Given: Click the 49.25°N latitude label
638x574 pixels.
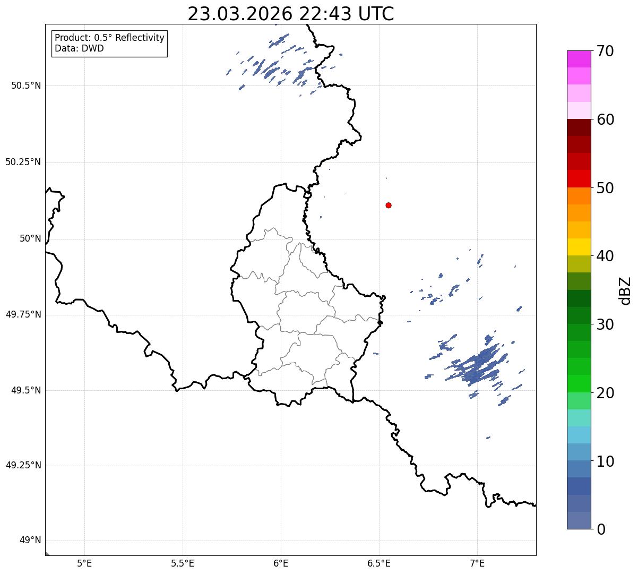Looking at the screenshot, I should point(23,466).
